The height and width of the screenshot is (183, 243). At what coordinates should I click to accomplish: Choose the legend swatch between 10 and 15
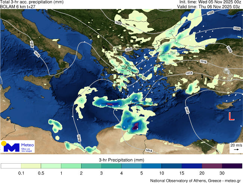pos(172,166)
